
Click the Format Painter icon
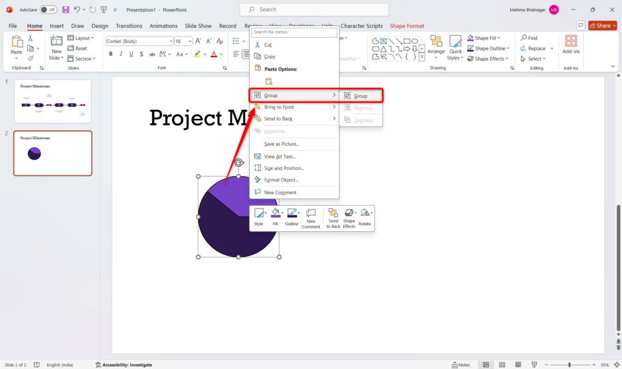pyautogui.click(x=30, y=59)
